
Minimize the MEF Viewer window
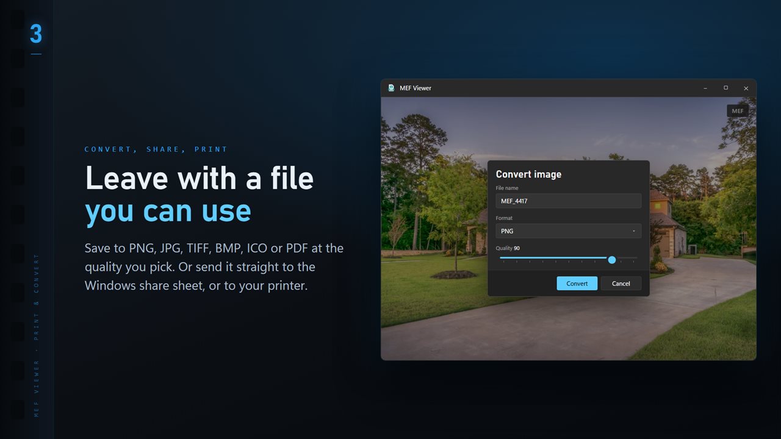tap(705, 88)
